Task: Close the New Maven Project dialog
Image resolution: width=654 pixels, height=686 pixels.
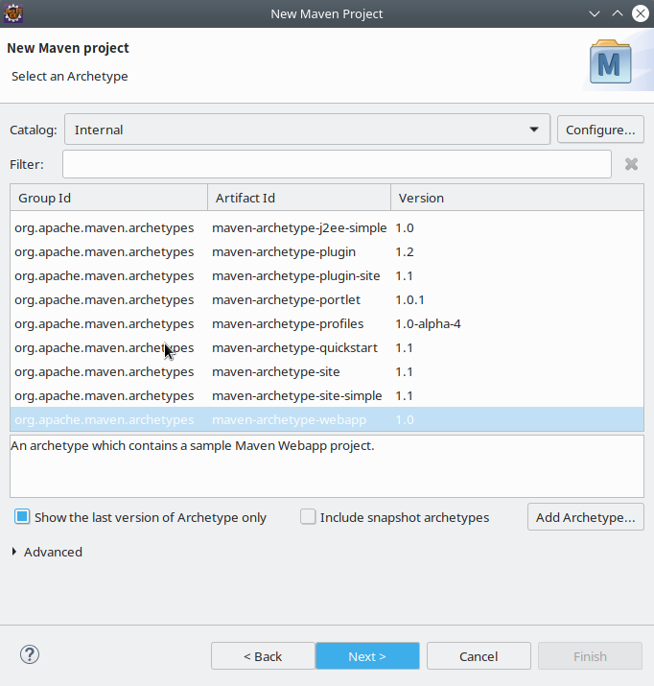Action: point(641,13)
